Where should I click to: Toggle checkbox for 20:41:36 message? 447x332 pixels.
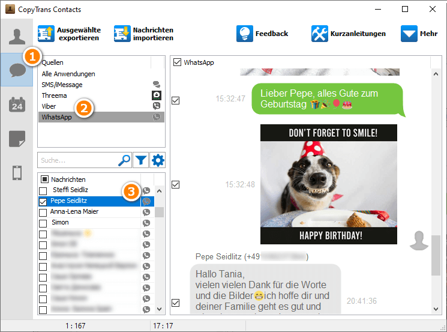[x=176, y=303]
